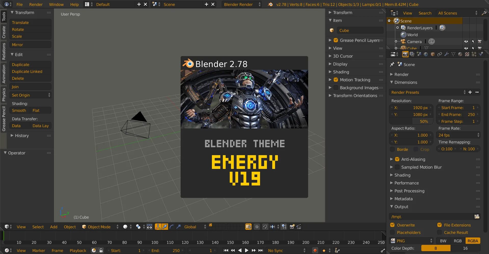Open the Blender Render engine dropdown
The width and height of the screenshot is (489, 254).
pyautogui.click(x=242, y=4)
